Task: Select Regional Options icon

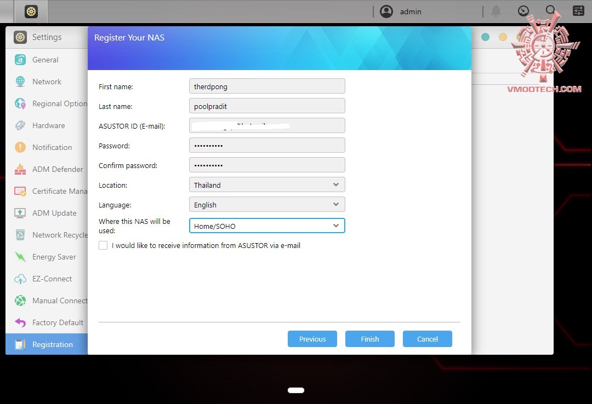Action: coord(20,103)
